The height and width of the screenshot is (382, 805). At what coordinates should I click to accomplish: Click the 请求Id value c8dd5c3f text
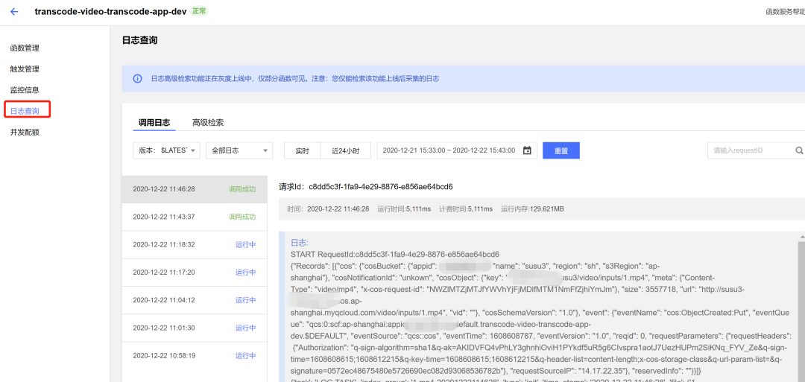380,186
